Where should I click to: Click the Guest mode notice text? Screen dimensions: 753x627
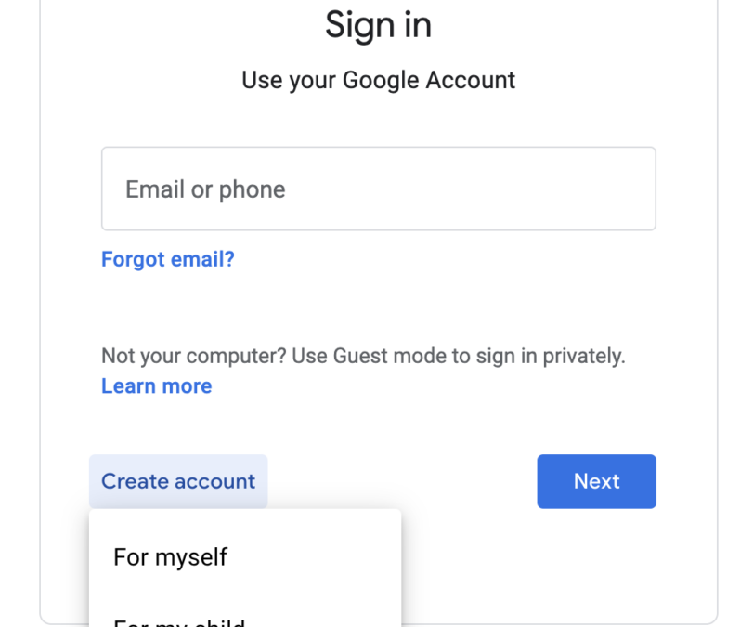pyautogui.click(x=363, y=356)
